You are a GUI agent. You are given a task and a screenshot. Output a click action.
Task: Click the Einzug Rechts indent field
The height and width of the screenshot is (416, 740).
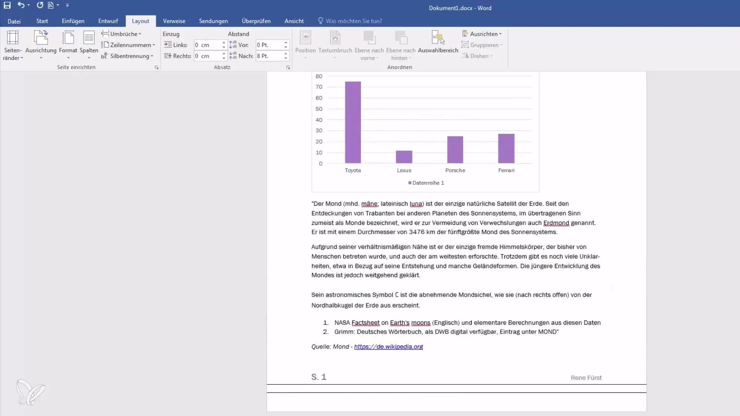click(208, 56)
